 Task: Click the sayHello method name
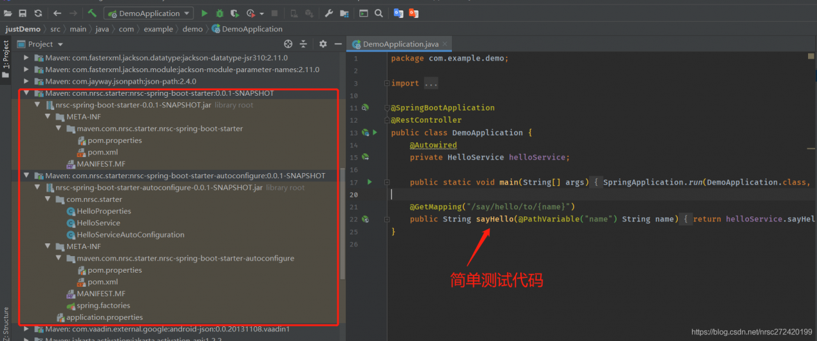[495, 219]
